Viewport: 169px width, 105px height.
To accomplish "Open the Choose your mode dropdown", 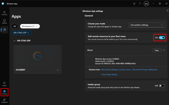I will point(147,25).
